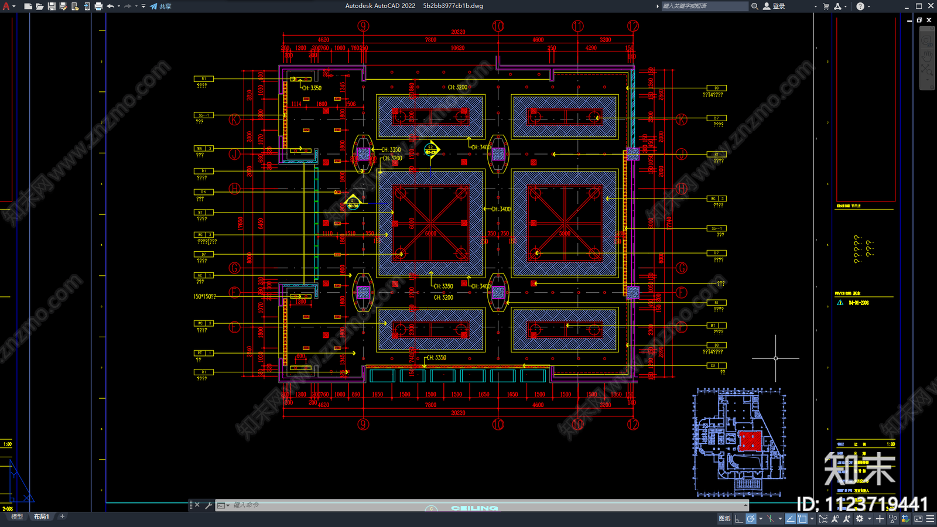This screenshot has width=937, height=527.
Task: Toggle annotation visibility icon
Action: [835, 519]
